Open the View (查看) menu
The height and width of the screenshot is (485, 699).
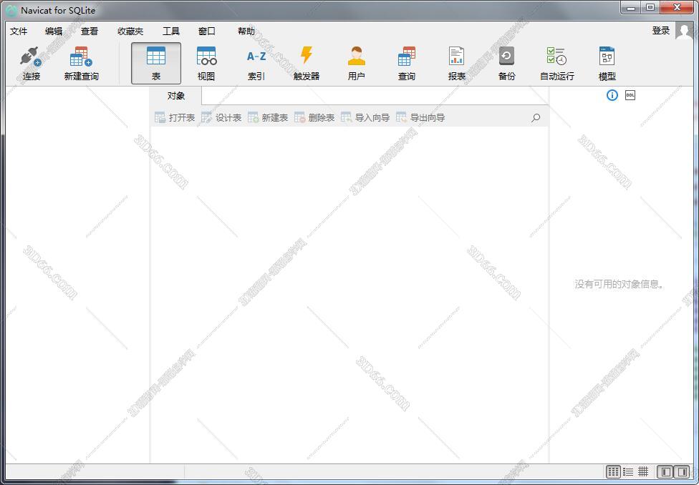point(89,31)
